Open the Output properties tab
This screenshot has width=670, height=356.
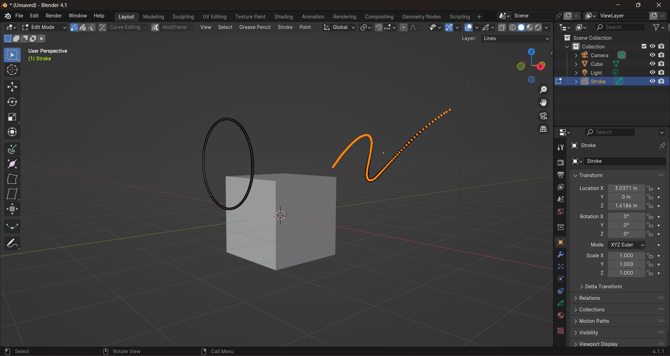coord(561,175)
